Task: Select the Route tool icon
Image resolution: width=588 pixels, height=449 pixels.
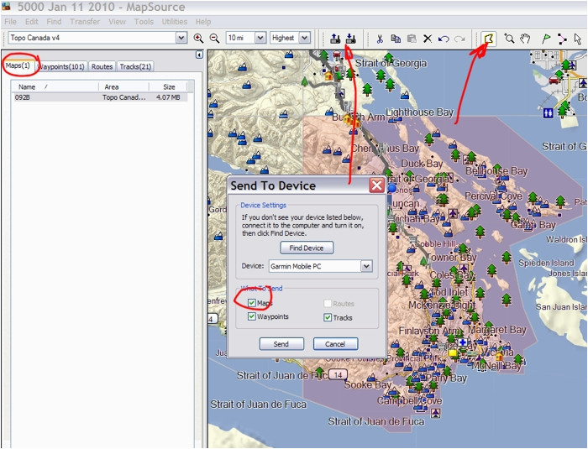Action: click(562, 39)
